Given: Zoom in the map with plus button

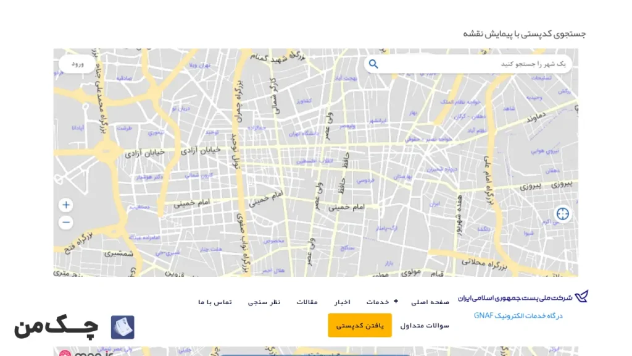Looking at the screenshot, I should click(66, 205).
